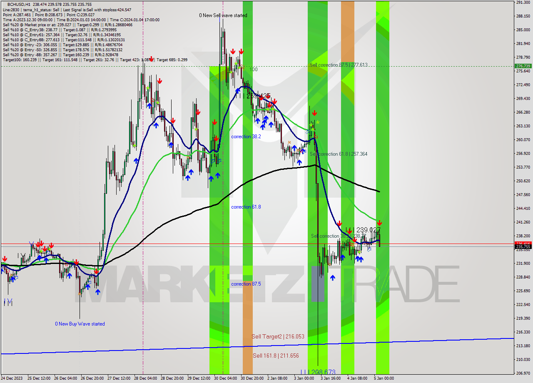Click the 'Sell %10 @ Entry -23: 306.055' line
The height and width of the screenshot is (383, 533).
coord(62,45)
